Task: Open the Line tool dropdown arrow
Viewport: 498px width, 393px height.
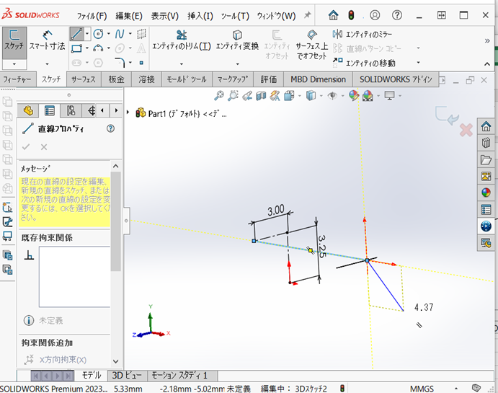Action: 87,34
